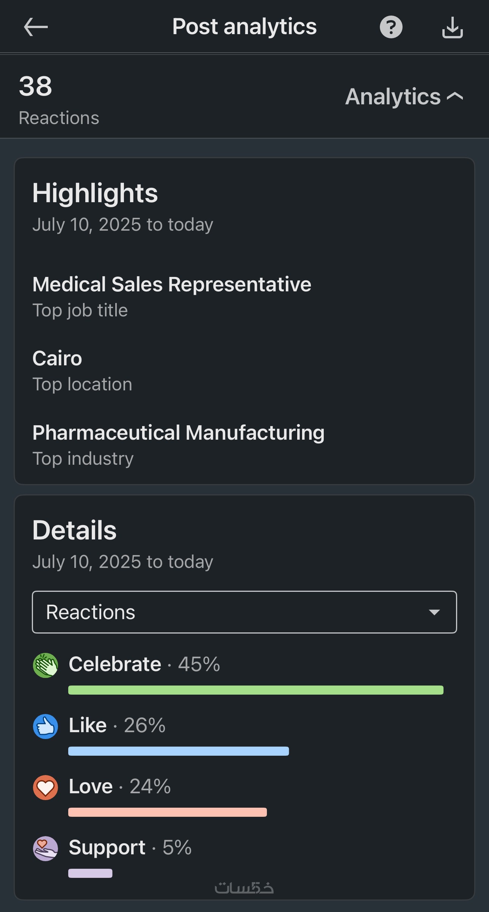Open the help question mark icon

click(x=391, y=27)
